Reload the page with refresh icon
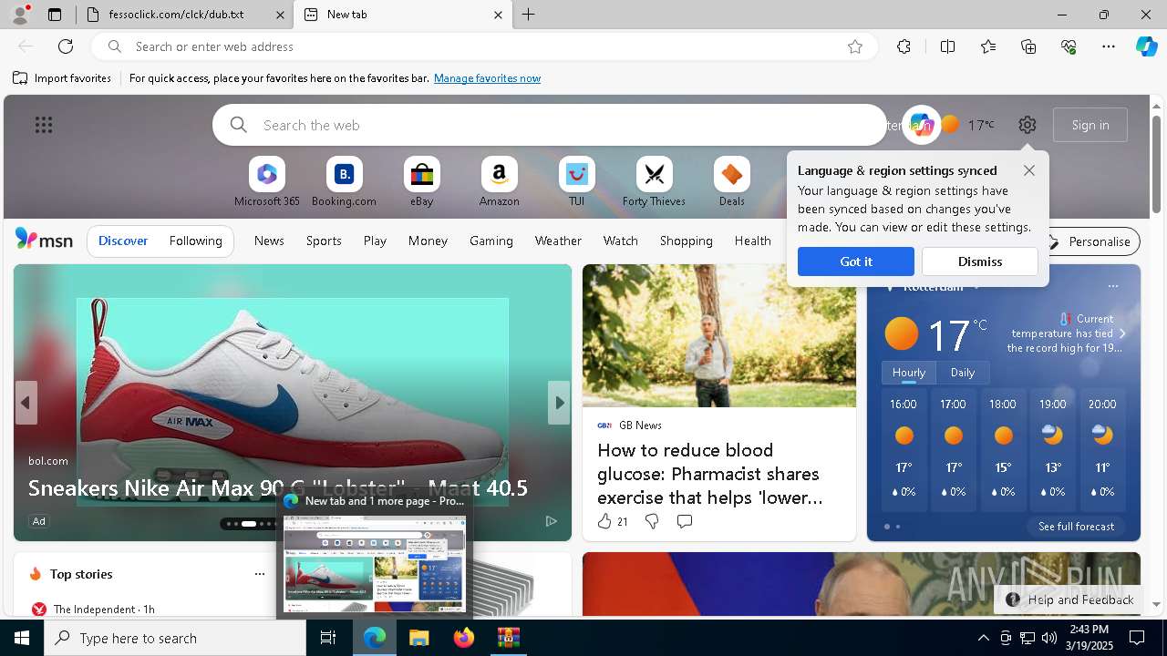Screen dimensions: 1167x656 [x=66, y=46]
